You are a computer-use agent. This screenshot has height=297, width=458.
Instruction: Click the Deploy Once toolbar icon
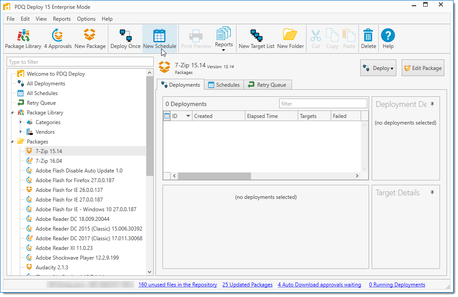tap(126, 35)
